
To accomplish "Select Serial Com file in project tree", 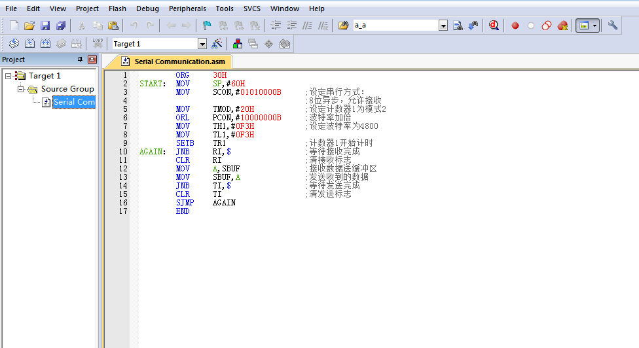I will 74,102.
